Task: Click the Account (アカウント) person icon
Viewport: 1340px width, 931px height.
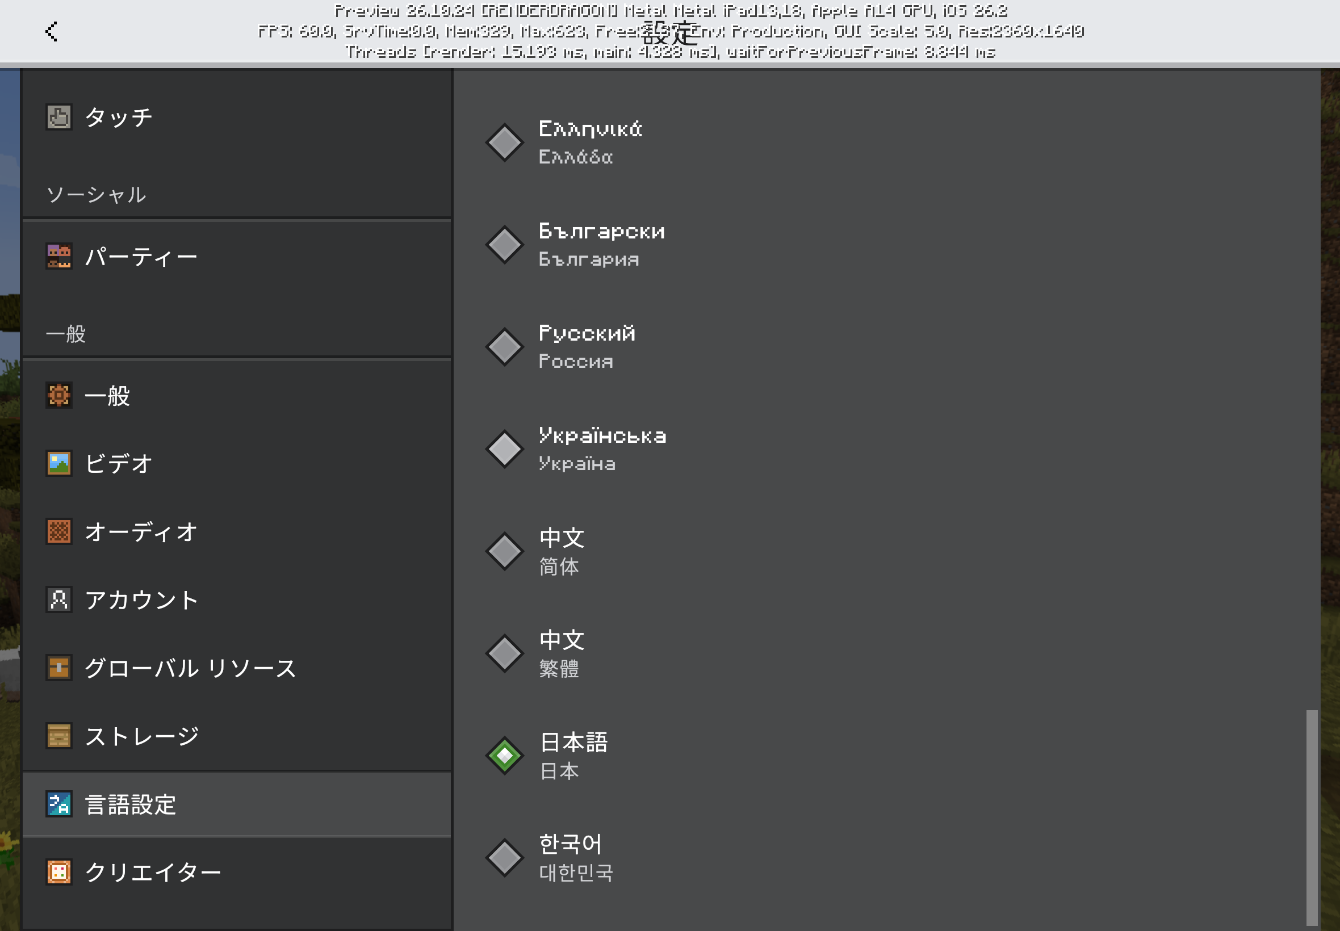Action: [59, 599]
